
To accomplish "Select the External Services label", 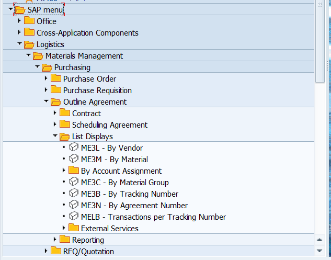I will [110, 229].
